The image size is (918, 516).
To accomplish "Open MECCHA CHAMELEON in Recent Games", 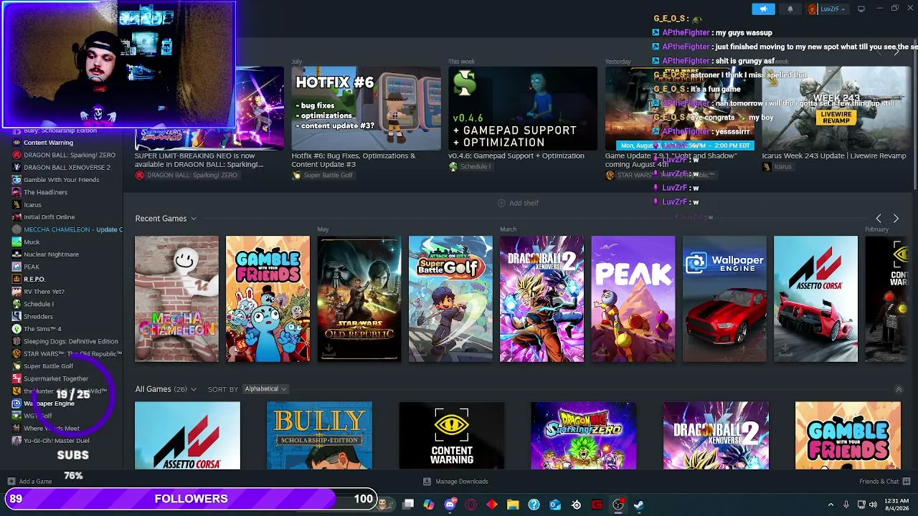I will [x=176, y=299].
